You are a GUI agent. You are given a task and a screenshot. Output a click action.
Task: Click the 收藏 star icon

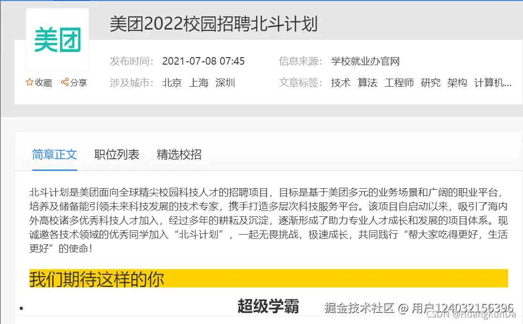[x=29, y=82]
